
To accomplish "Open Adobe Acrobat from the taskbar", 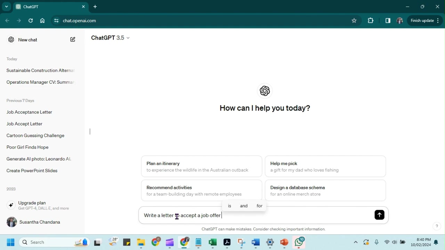I will point(227,242).
